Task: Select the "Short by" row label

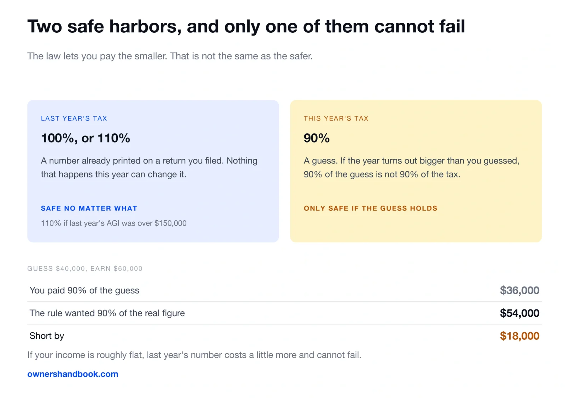Action: pyautogui.click(x=47, y=336)
